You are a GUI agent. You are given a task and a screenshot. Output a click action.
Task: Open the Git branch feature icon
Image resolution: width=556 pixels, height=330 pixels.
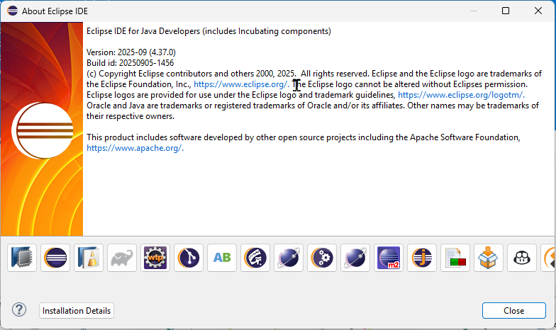[189, 258]
